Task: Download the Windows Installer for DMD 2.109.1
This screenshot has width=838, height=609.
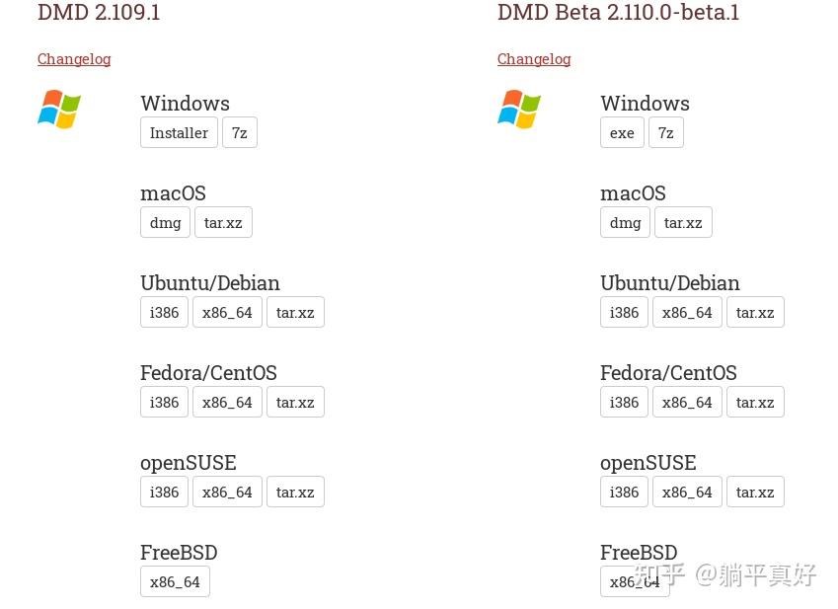Action: (179, 132)
